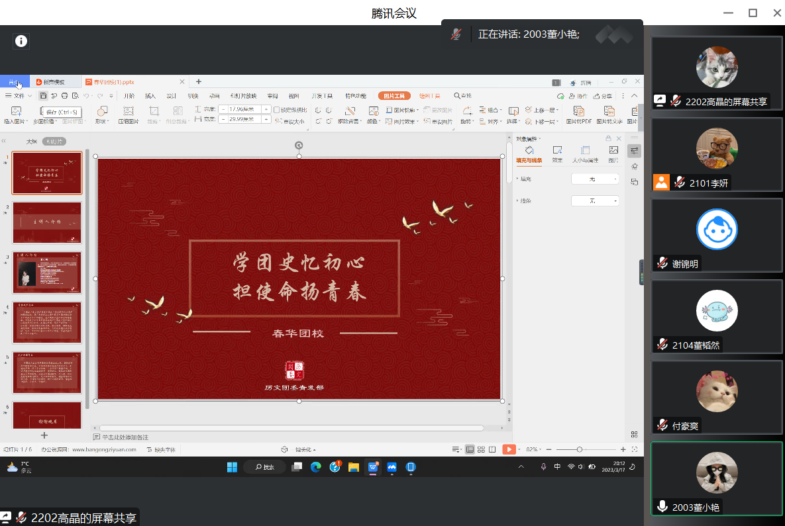785x526 pixels.
Task: Click the Save icon in quick access toolbar
Action: tap(43, 96)
